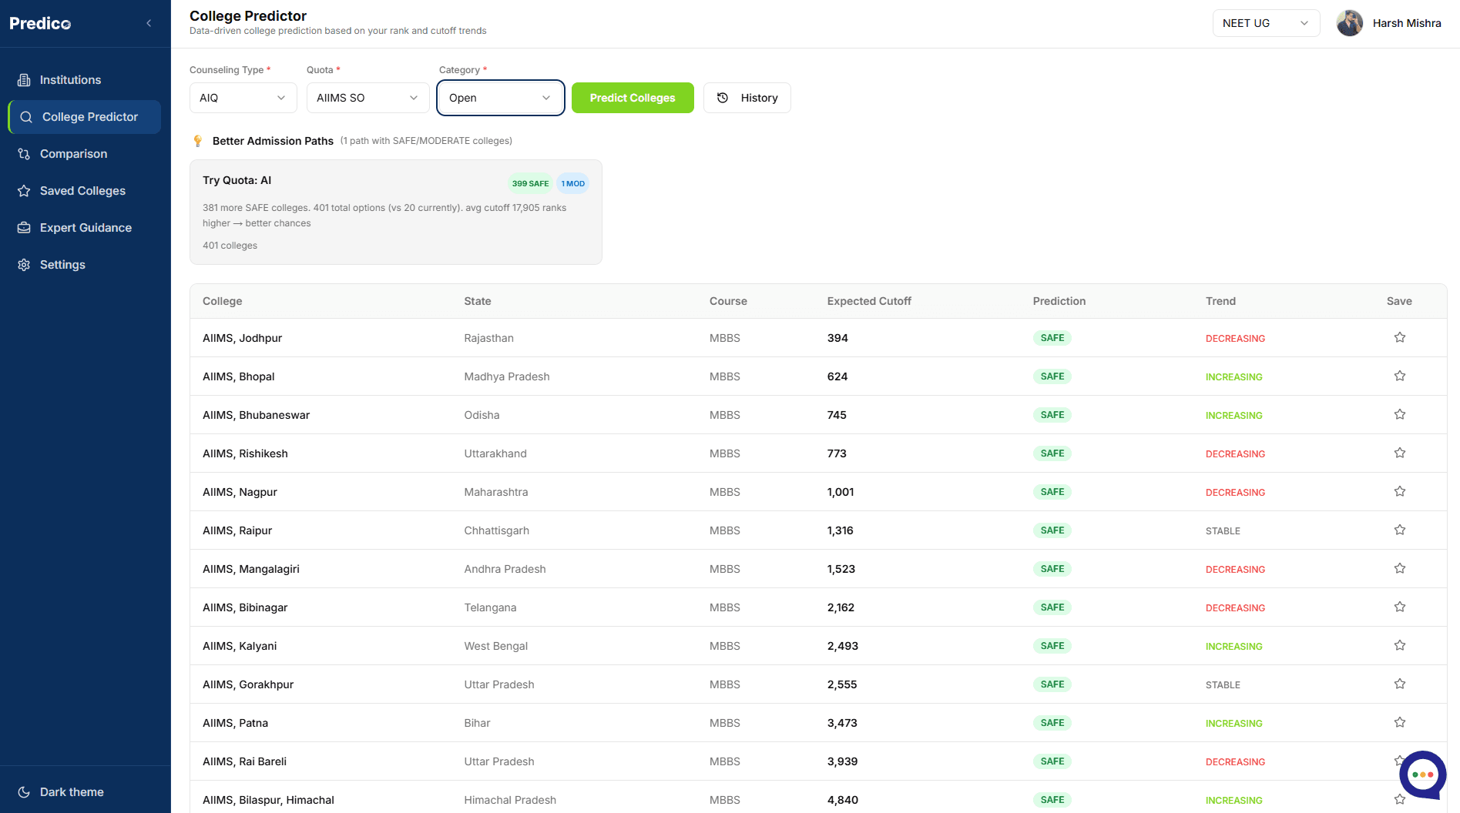Click Harsh Mishra's profile avatar
This screenshot has height=813, width=1460.
[1350, 23]
